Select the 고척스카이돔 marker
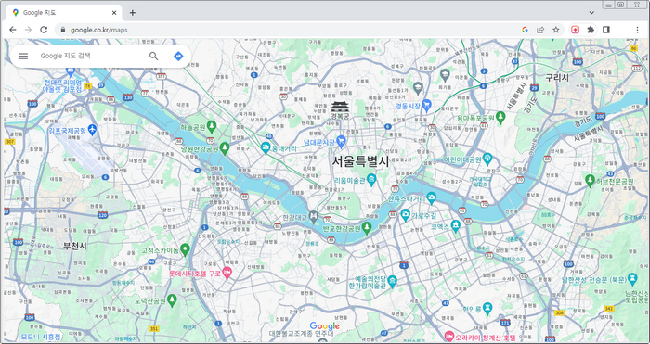650x344 pixels. tap(185, 249)
